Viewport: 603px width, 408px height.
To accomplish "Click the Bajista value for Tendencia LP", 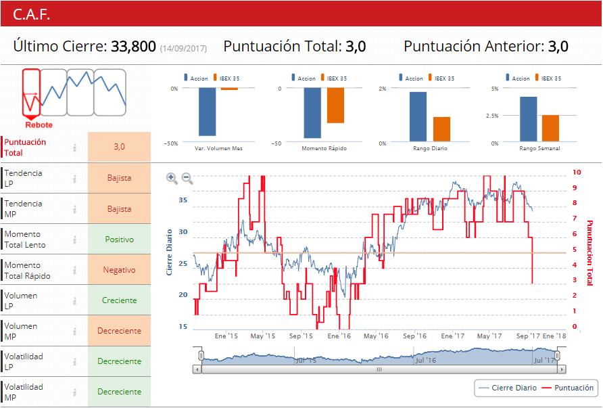I will [119, 178].
